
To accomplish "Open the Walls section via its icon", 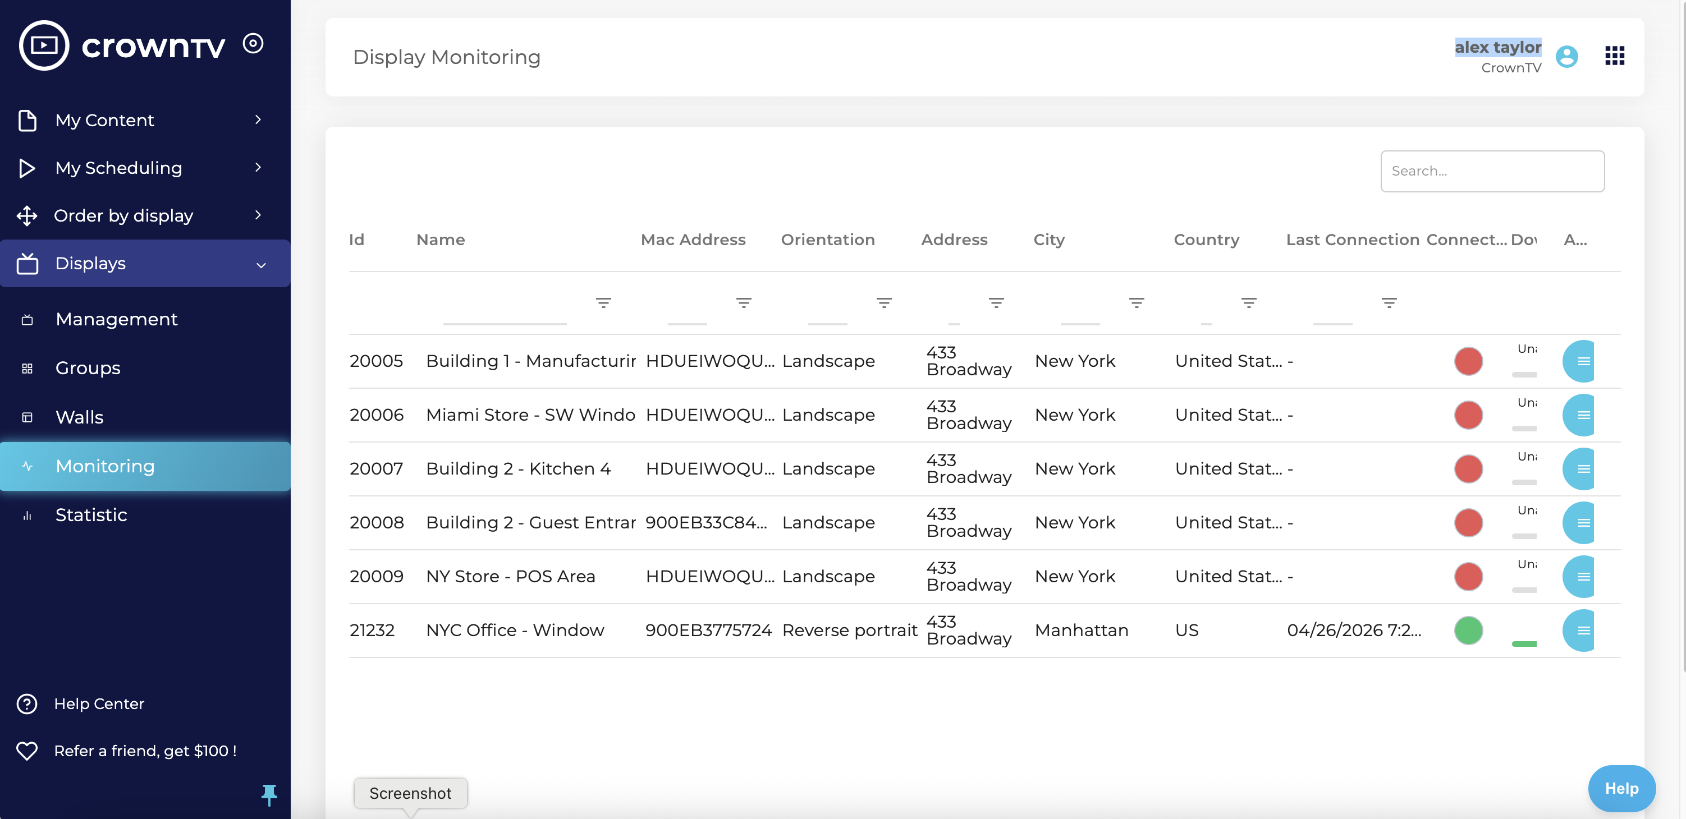I will pos(28,417).
